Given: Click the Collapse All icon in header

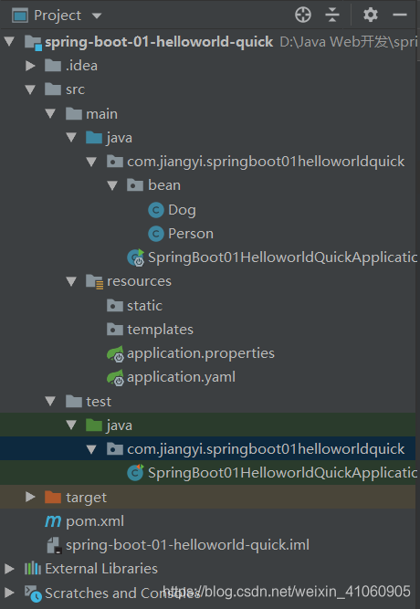Looking at the screenshot, I should [332, 16].
